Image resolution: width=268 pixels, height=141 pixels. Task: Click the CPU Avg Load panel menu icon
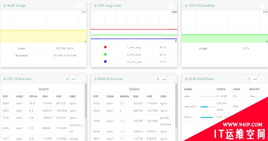coord(95,6)
